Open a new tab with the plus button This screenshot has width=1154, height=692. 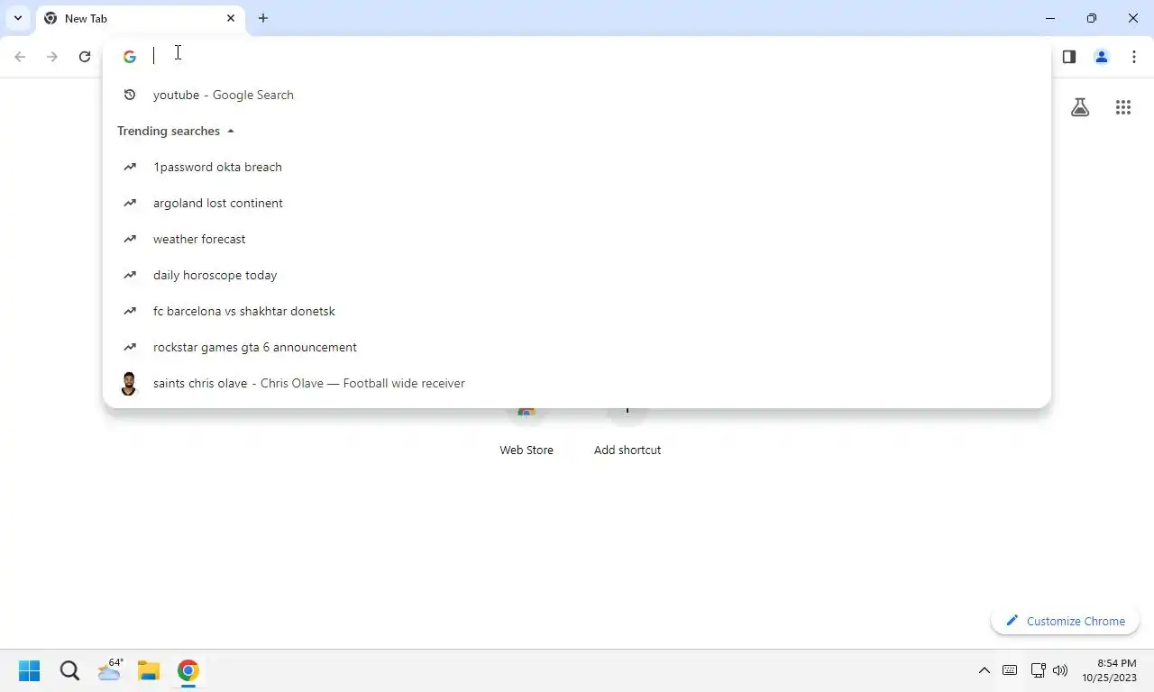(263, 18)
